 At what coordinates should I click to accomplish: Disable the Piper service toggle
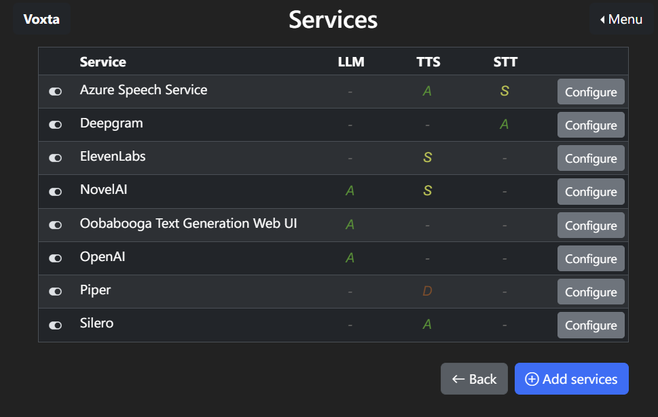tap(55, 291)
